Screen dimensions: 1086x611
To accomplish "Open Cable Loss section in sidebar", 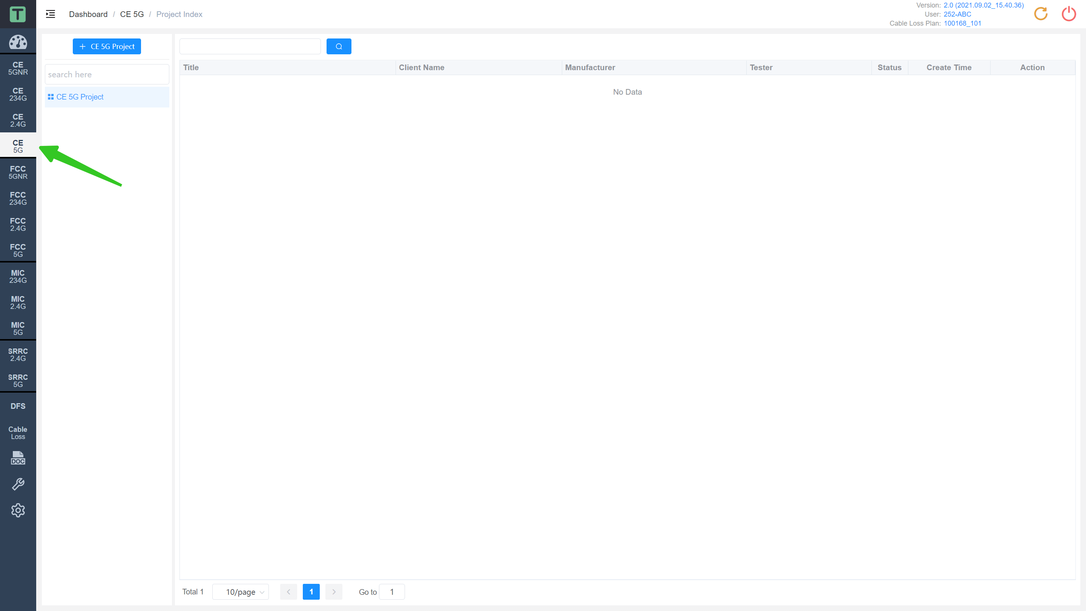I will pyautogui.click(x=18, y=433).
